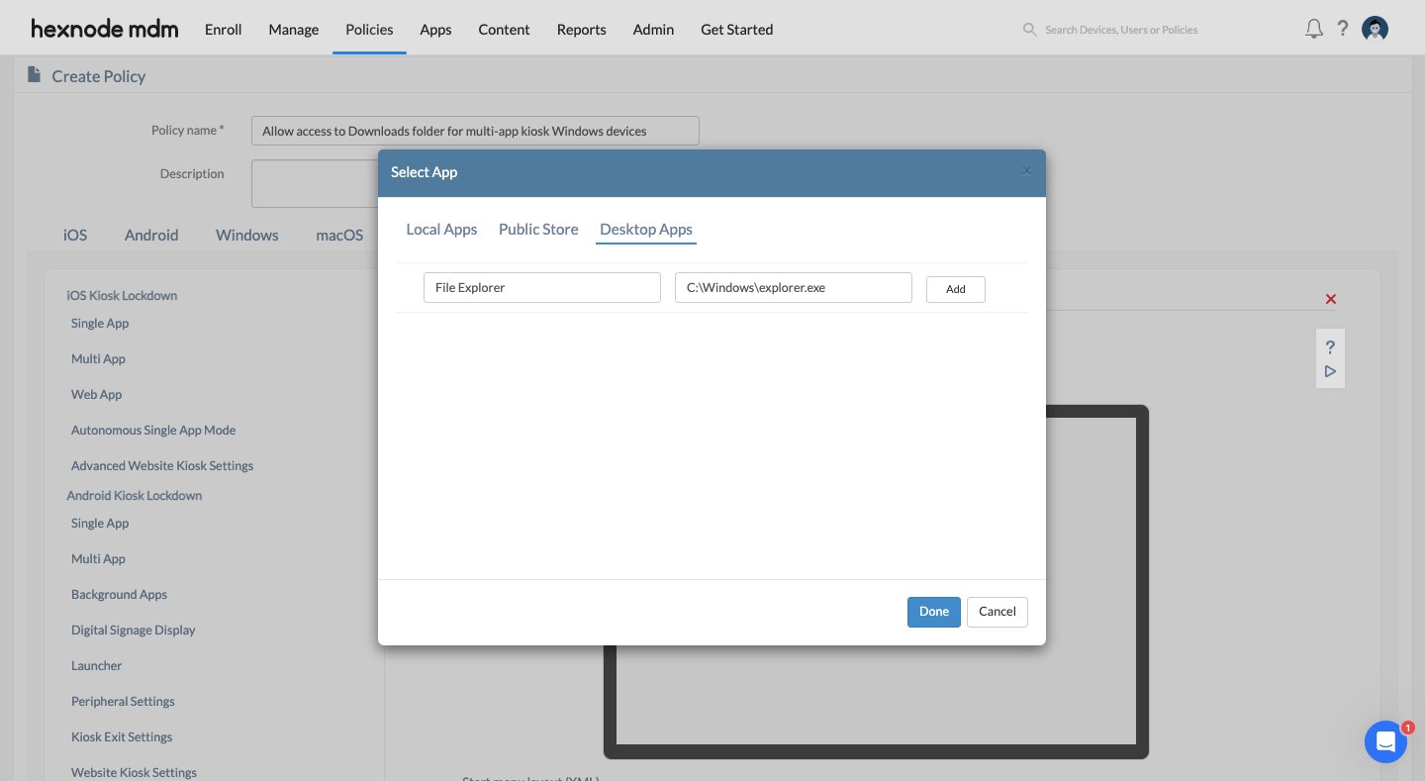
Task: Click the Create Policy document icon
Action: (35, 75)
